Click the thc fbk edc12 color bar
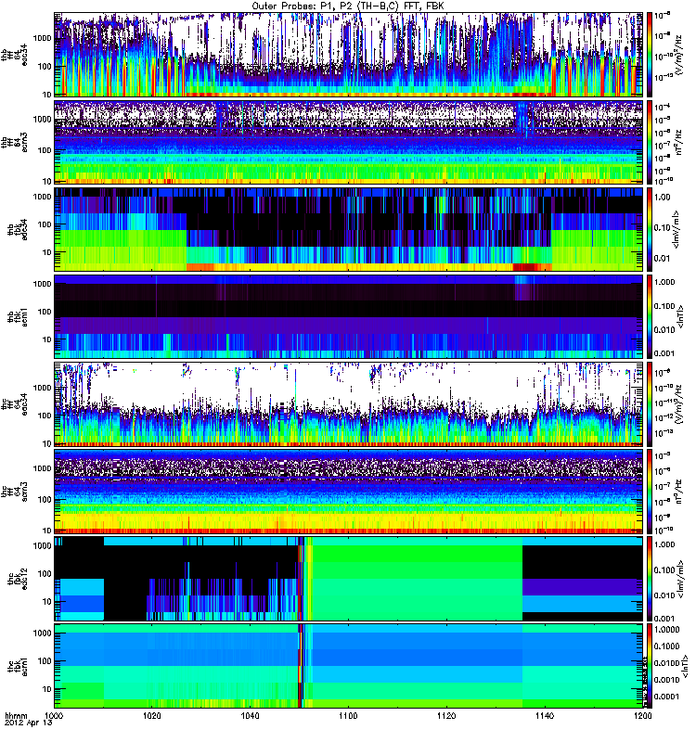 [x=650, y=579]
